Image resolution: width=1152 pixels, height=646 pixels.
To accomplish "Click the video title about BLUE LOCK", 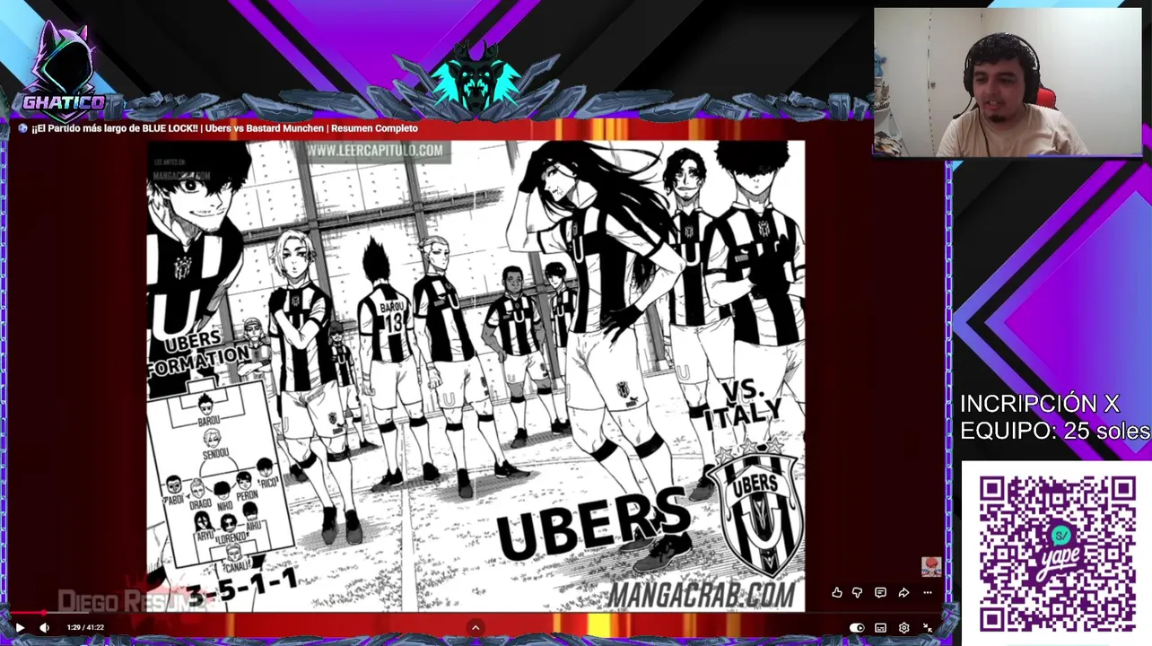I will pos(224,128).
